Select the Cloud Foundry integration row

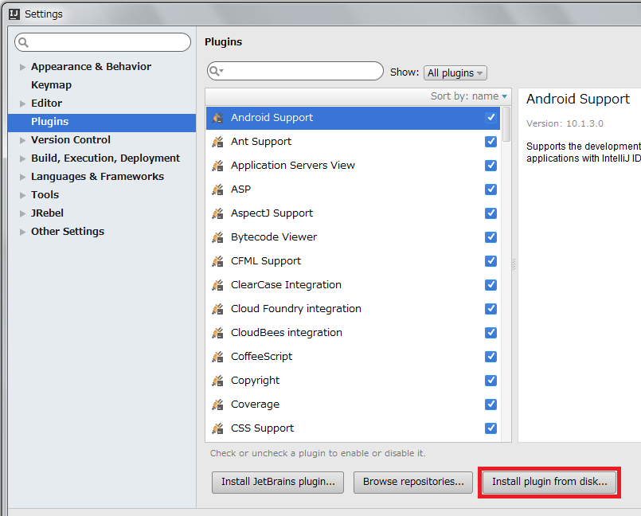coord(353,309)
